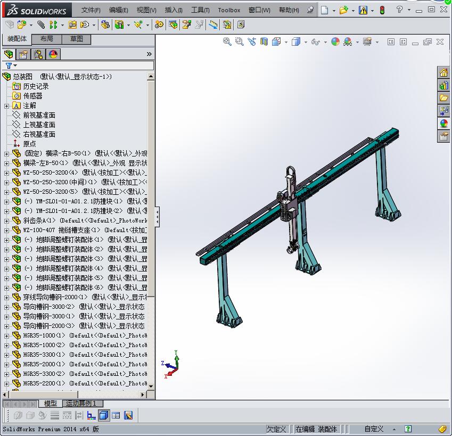Click the Display Style cube icon
Screen dimensions: 452x436
[x=296, y=42]
